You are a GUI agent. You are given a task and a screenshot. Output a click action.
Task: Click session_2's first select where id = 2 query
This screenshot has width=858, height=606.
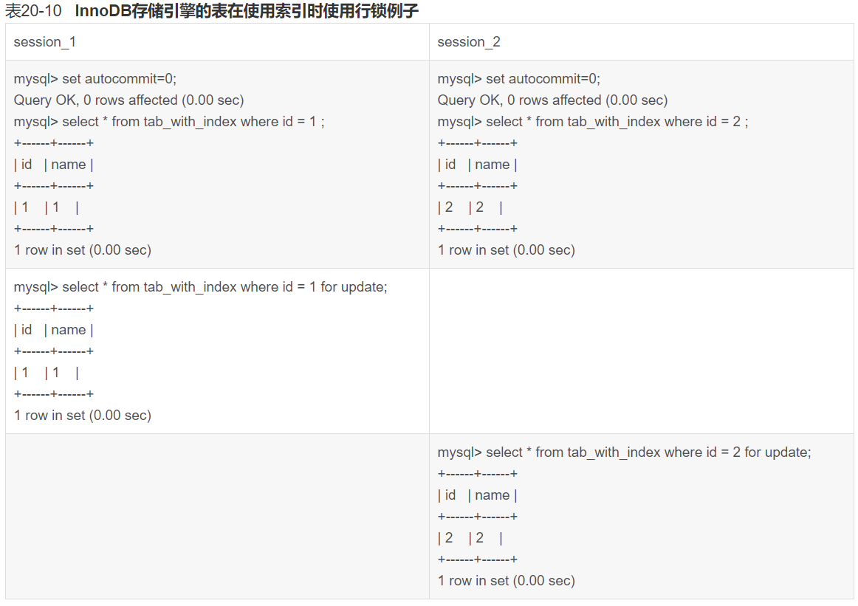593,122
